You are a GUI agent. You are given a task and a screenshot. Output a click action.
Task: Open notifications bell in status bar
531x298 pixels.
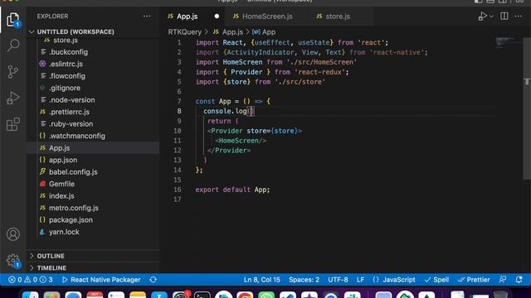point(519,280)
